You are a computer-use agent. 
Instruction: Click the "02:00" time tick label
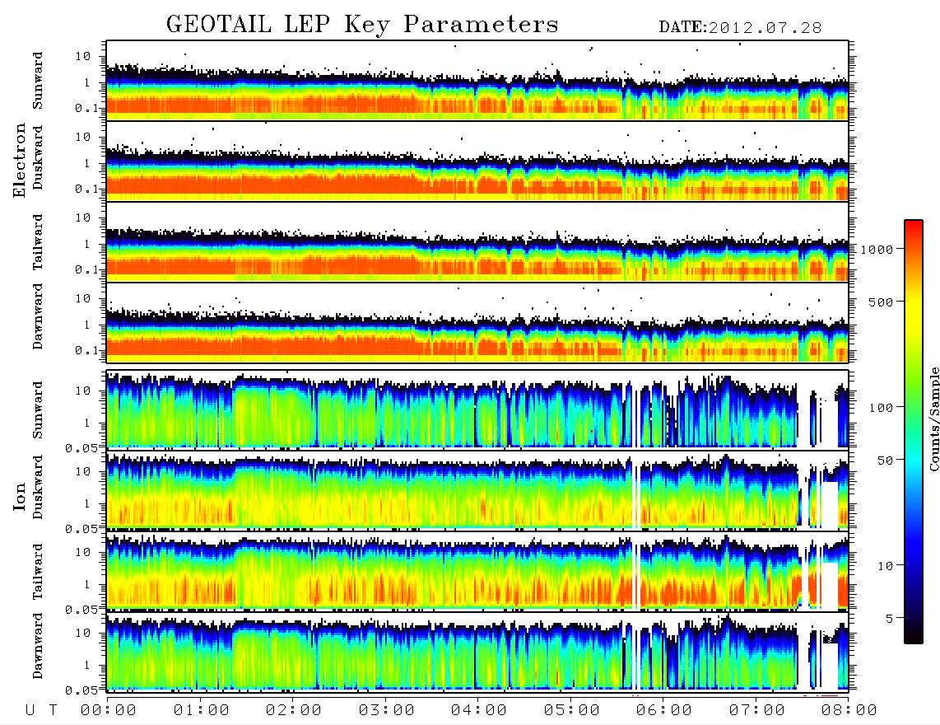(x=294, y=710)
